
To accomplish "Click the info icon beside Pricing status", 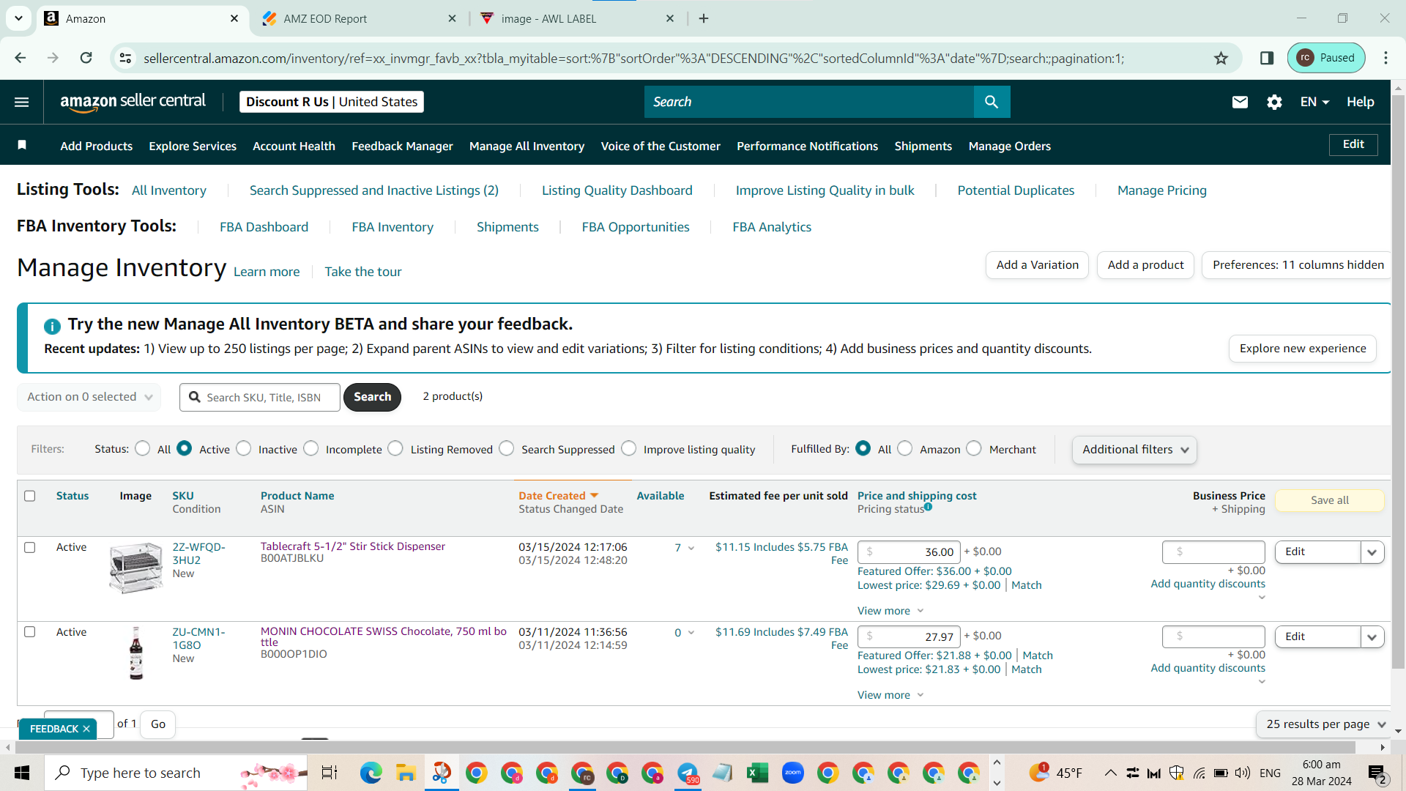I will (x=928, y=507).
